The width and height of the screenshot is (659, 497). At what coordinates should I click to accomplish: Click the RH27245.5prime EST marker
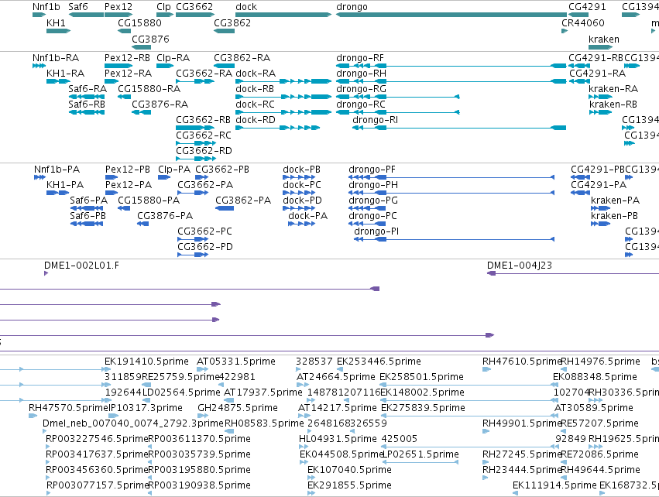tap(485, 462)
